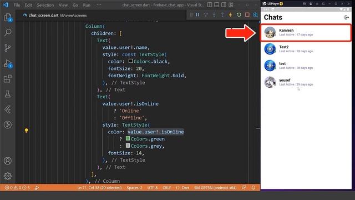Click the lightbulb code action icon
Image resolution: width=355 pixels, height=200 pixels.
coord(26,131)
